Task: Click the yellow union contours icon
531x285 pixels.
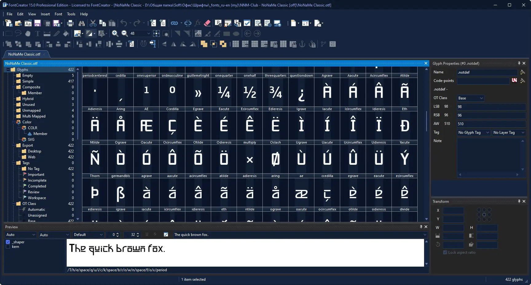Action: point(204,44)
